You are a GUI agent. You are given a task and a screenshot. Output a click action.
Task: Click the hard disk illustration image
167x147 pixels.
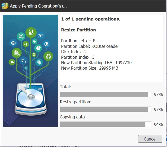[x=30, y=71]
